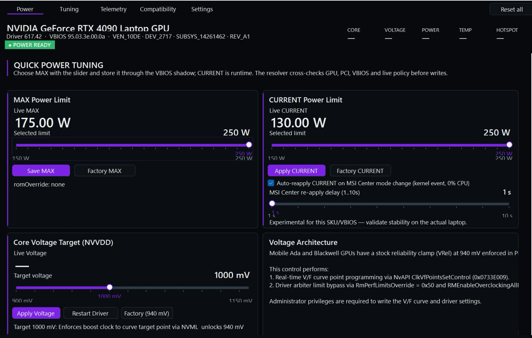Click the TEMP readout in header

465,34
